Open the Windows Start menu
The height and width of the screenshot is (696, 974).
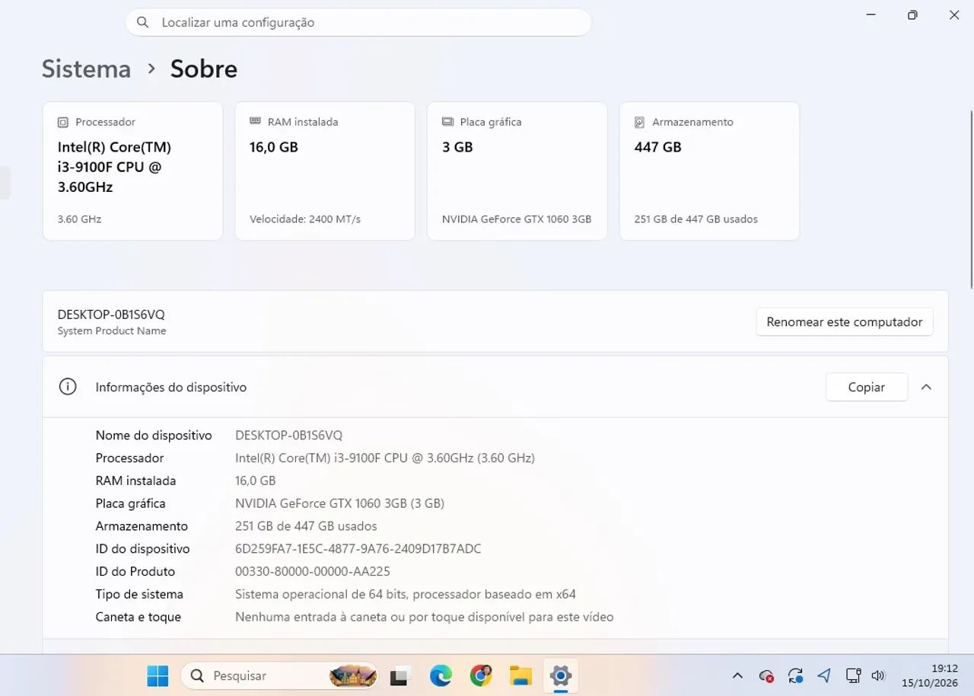point(158,675)
